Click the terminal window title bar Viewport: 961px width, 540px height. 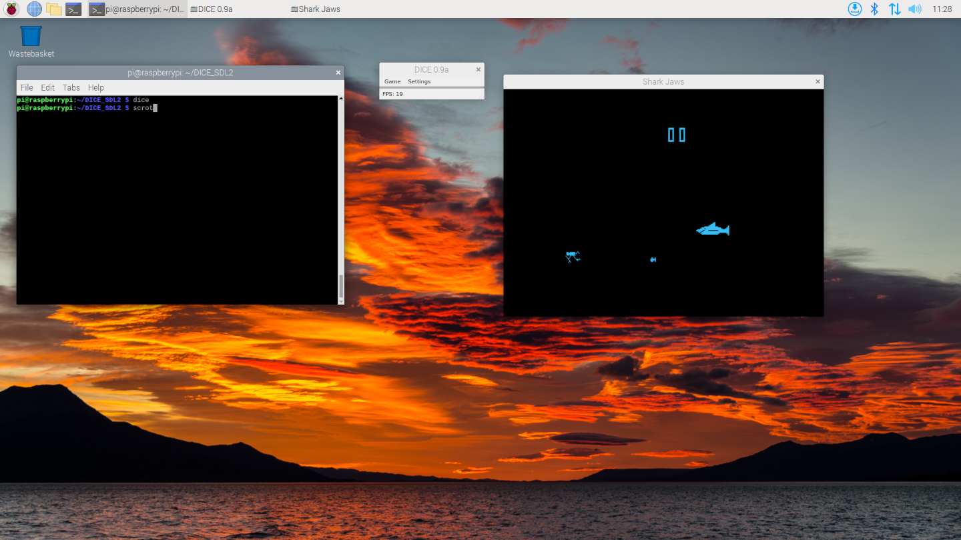(x=180, y=73)
